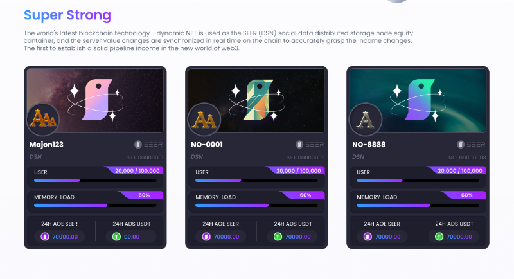Click the purple SEER coin icon in Majon123 card

click(45, 237)
